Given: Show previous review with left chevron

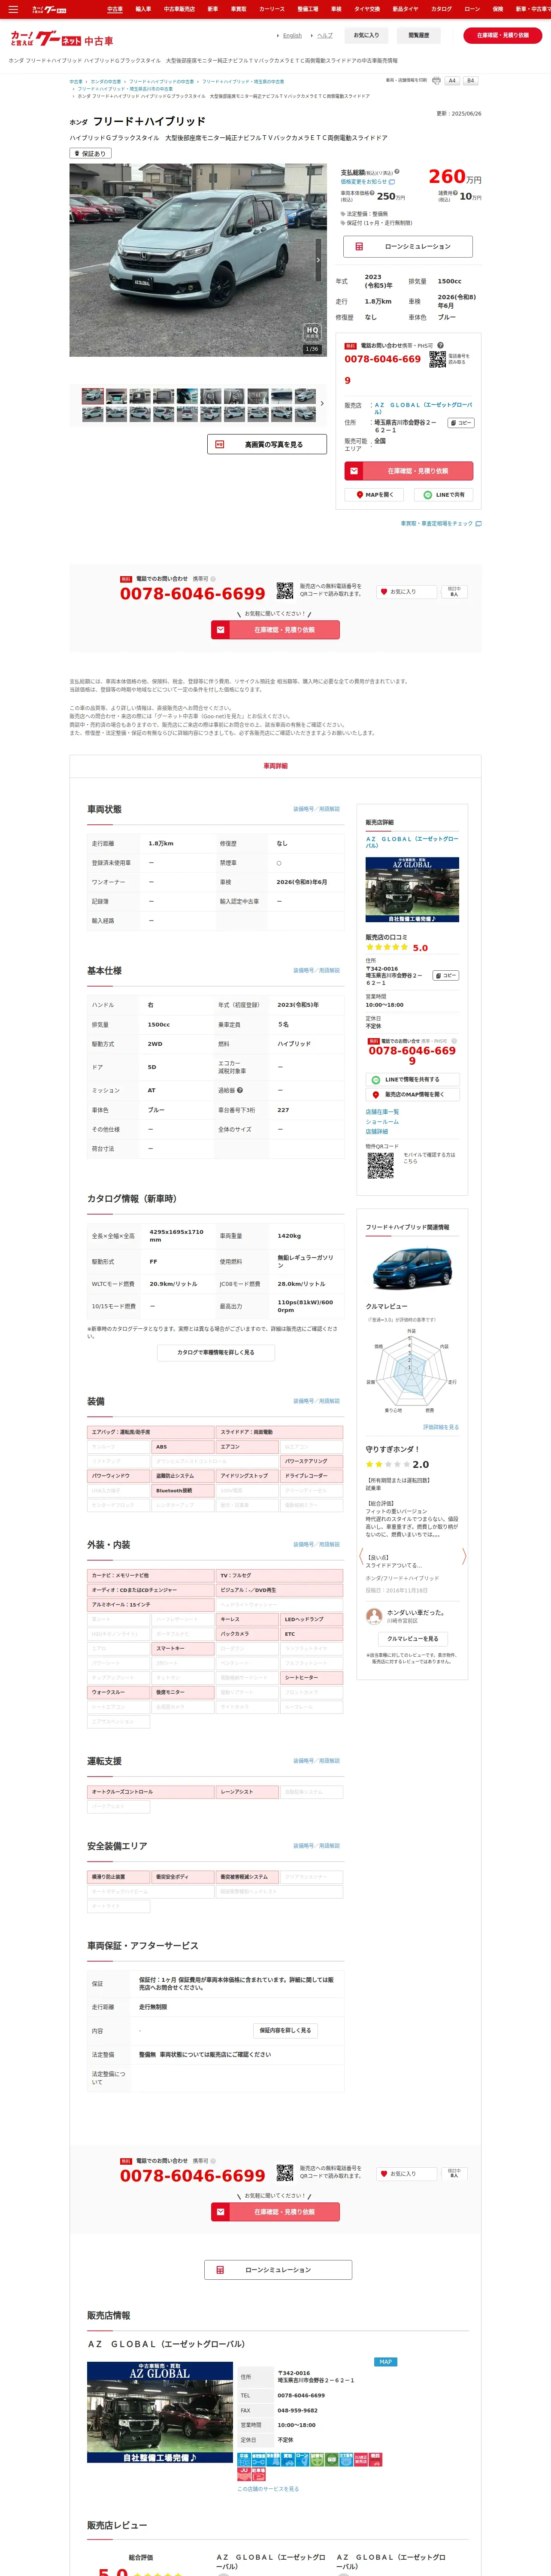Looking at the screenshot, I should 361,1555.
